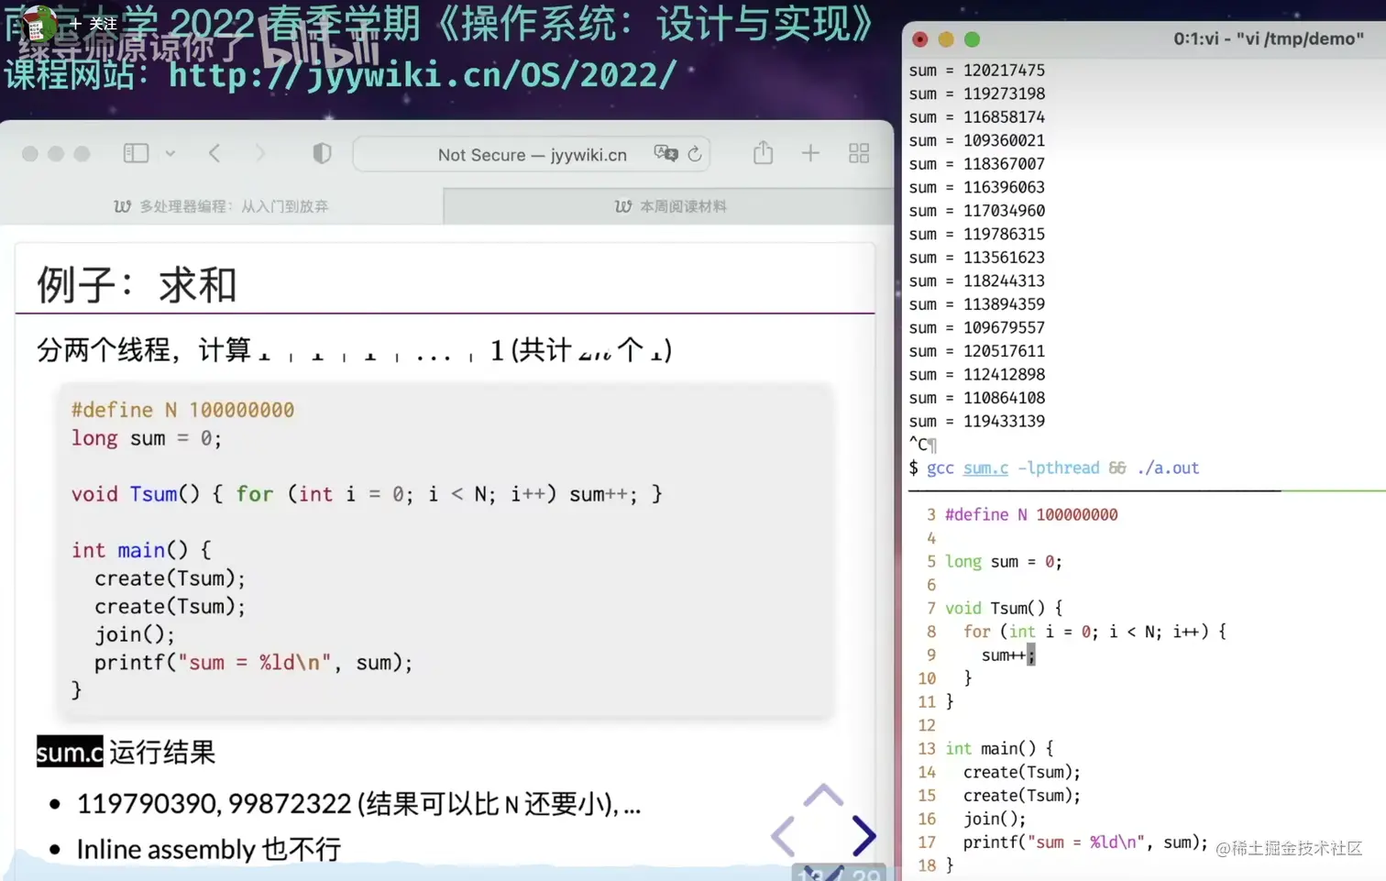
Task: Click vi line 8 'for (int i = 0...' loop
Action: click(x=1094, y=632)
